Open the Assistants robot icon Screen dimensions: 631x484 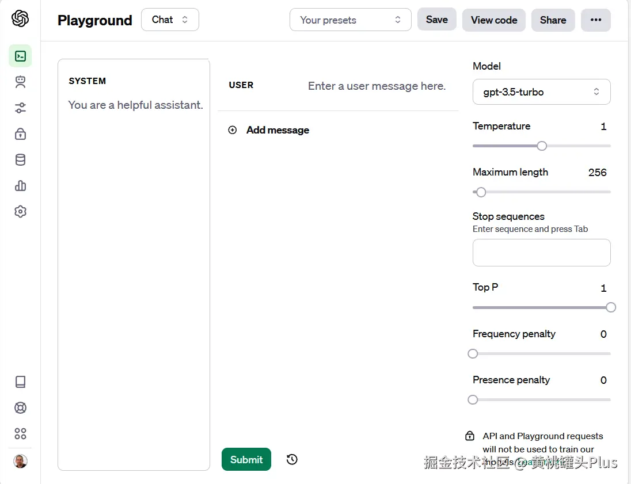[20, 82]
